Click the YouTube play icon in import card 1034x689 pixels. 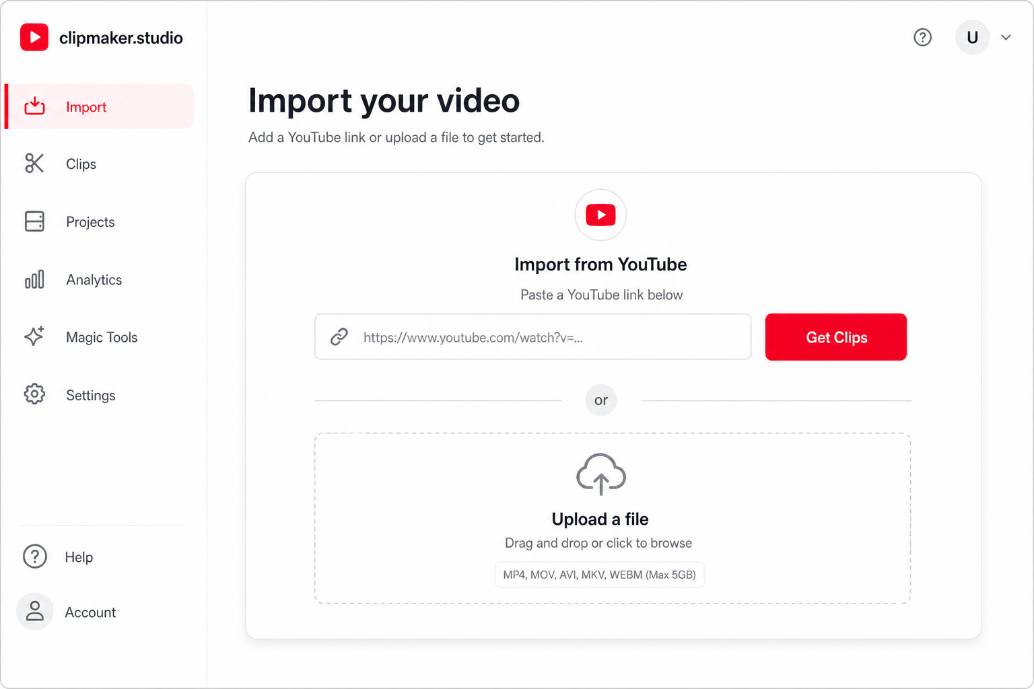coord(600,215)
